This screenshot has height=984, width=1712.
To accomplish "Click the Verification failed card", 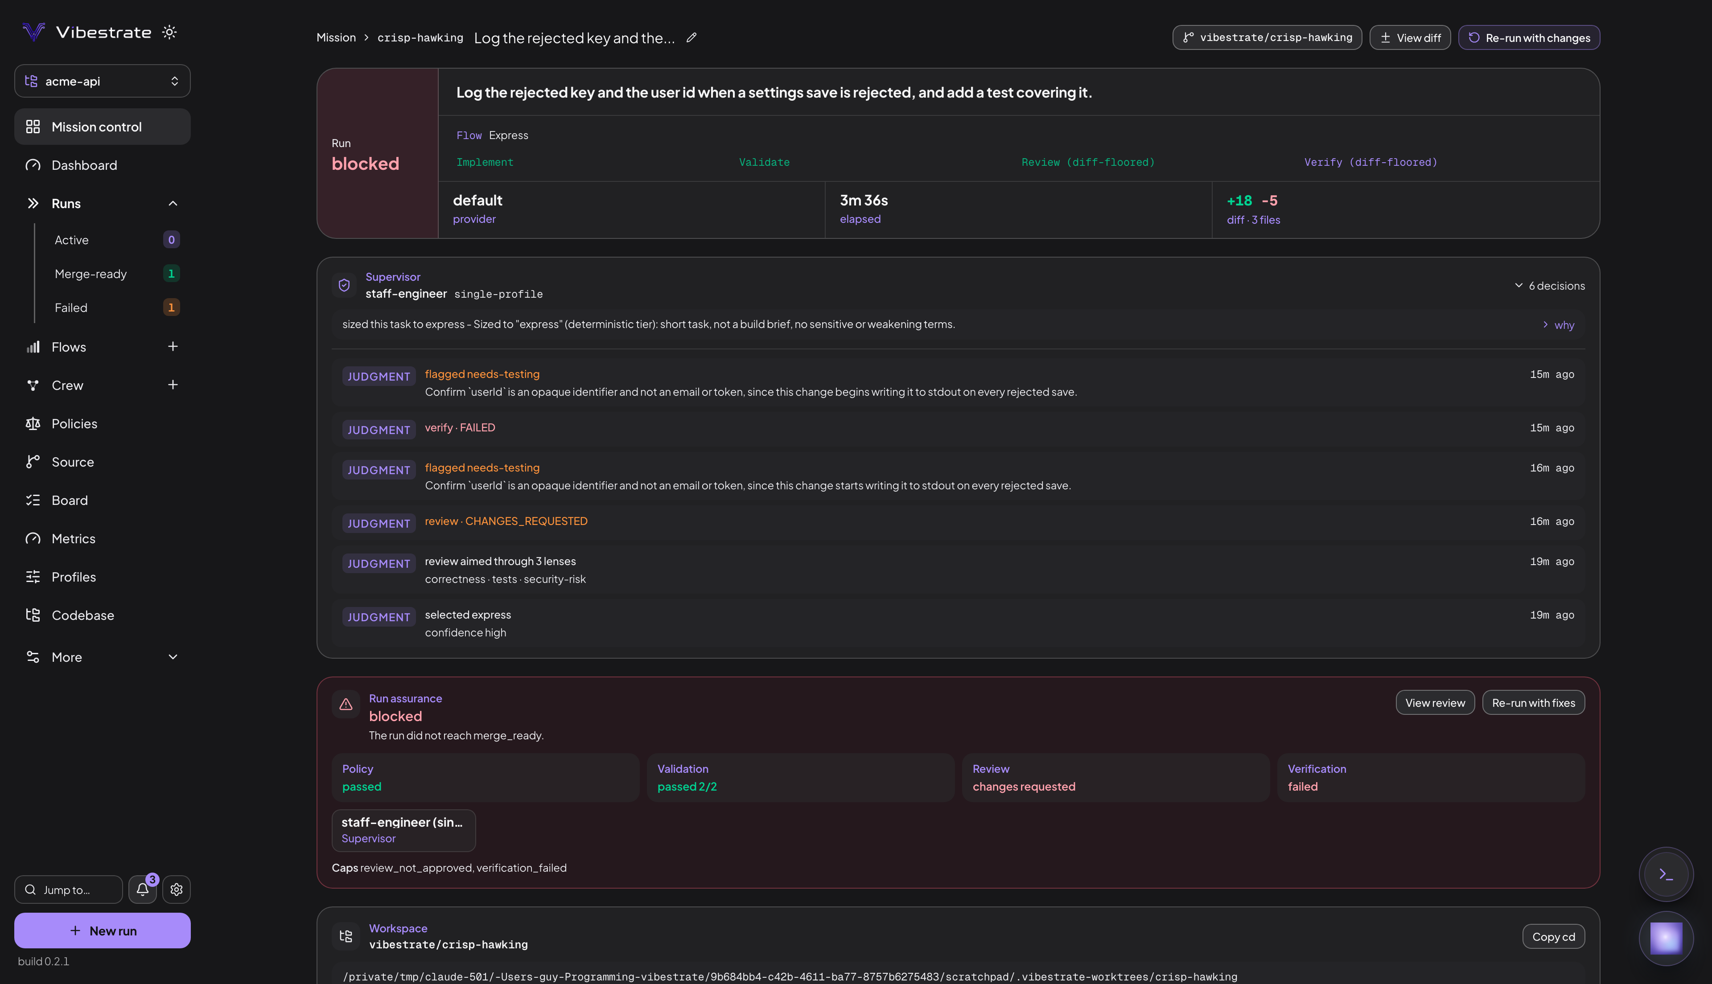I will point(1431,778).
